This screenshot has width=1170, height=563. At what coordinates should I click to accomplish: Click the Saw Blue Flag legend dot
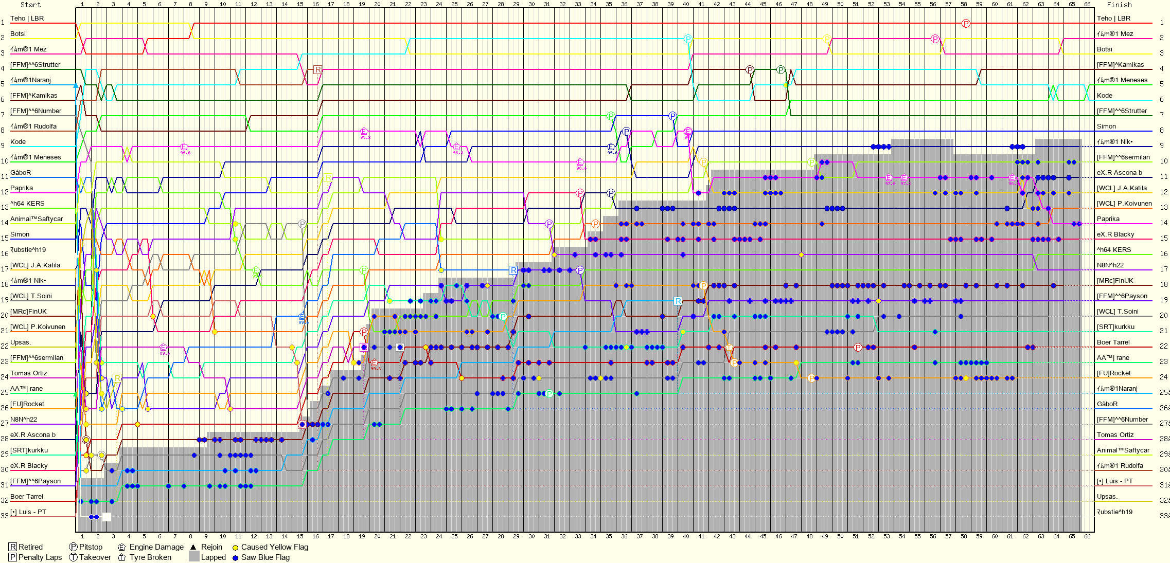click(x=235, y=558)
